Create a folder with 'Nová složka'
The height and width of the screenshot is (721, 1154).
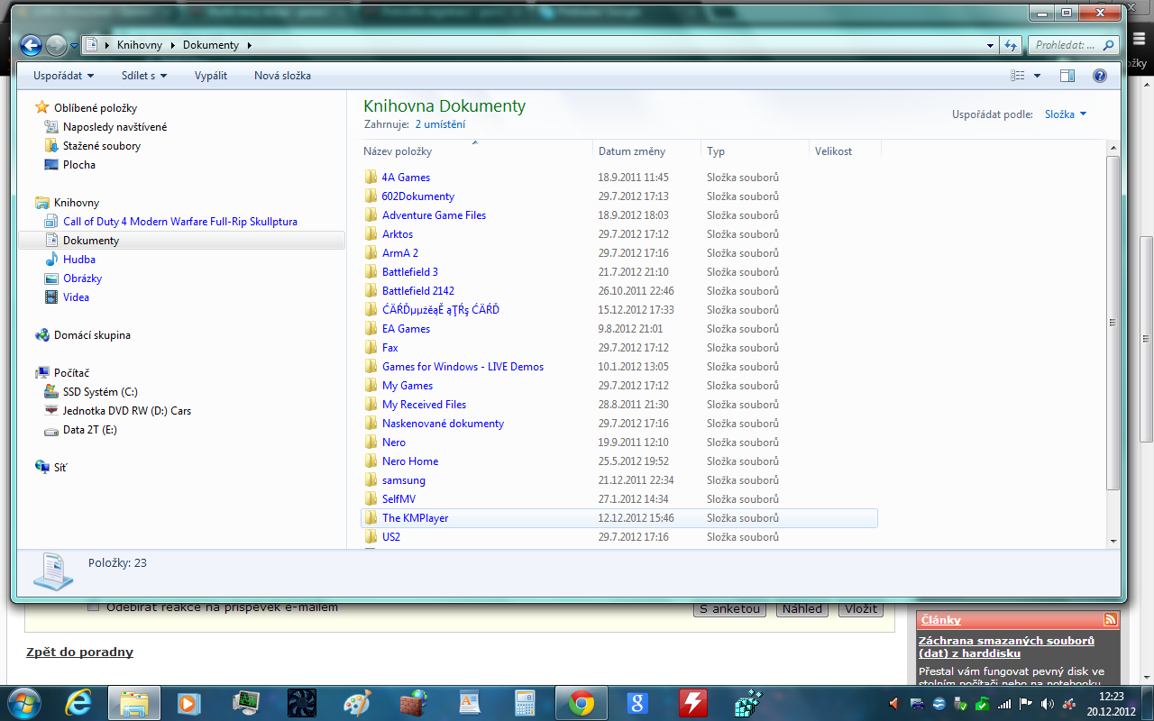(282, 76)
